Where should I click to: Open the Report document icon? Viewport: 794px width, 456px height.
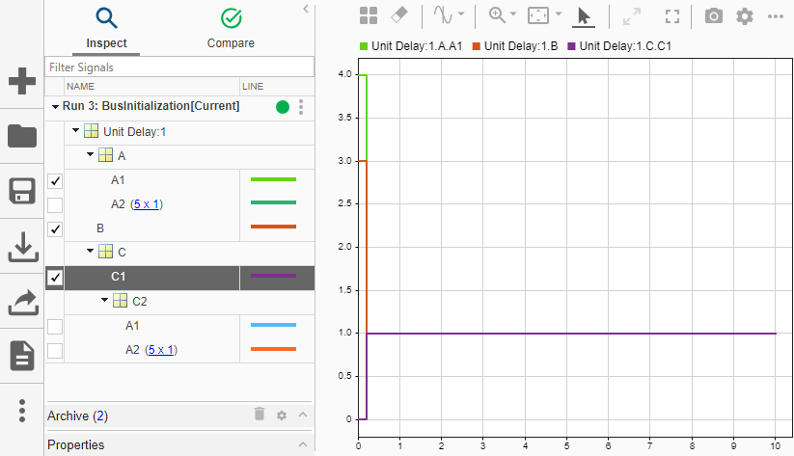(x=22, y=356)
